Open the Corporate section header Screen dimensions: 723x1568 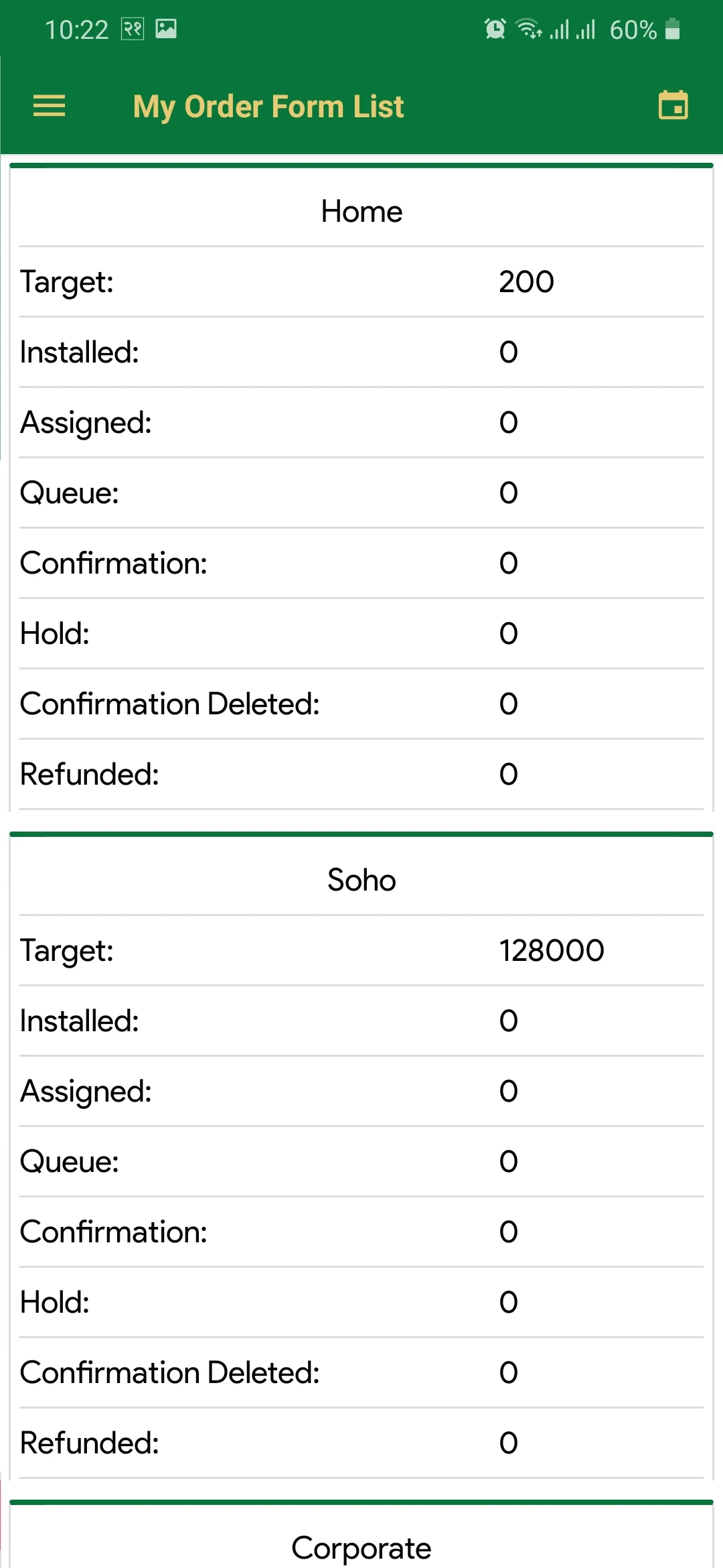[361, 1548]
